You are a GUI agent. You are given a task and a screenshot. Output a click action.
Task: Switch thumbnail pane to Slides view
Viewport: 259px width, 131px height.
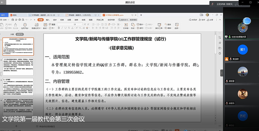click(20, 34)
